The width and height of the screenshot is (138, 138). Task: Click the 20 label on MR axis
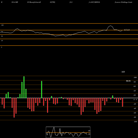point(135,95)
